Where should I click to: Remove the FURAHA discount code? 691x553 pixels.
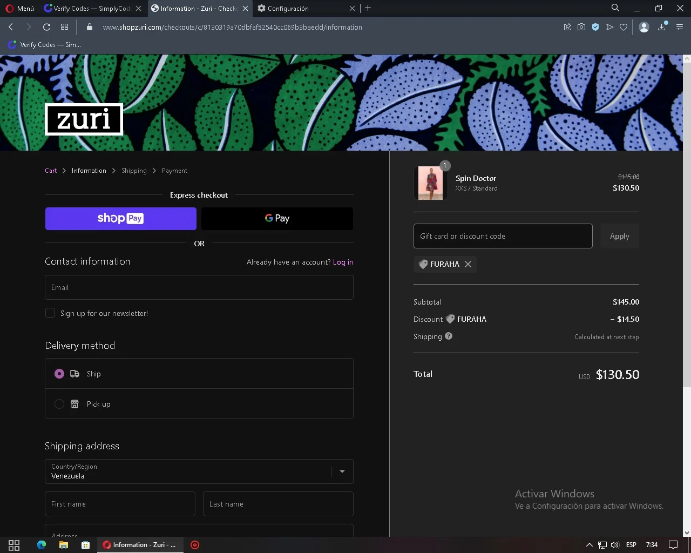click(x=468, y=264)
